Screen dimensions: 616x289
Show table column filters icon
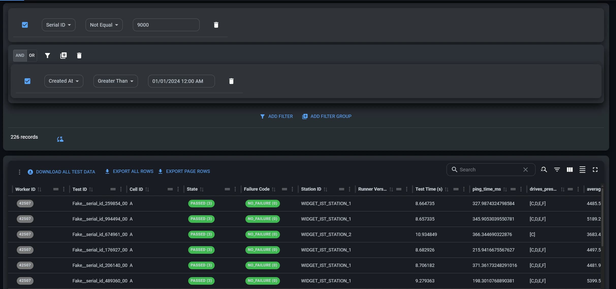(x=557, y=170)
